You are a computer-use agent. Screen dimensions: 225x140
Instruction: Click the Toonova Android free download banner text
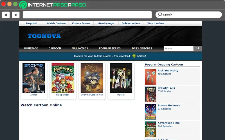tap(102, 56)
